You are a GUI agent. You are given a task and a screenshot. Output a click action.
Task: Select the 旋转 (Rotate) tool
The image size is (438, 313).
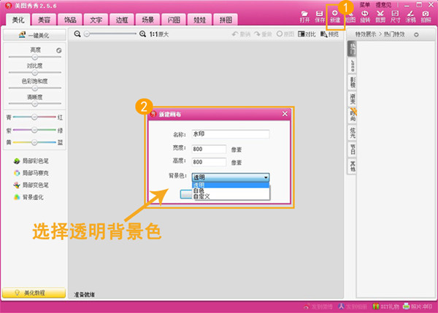click(x=366, y=17)
